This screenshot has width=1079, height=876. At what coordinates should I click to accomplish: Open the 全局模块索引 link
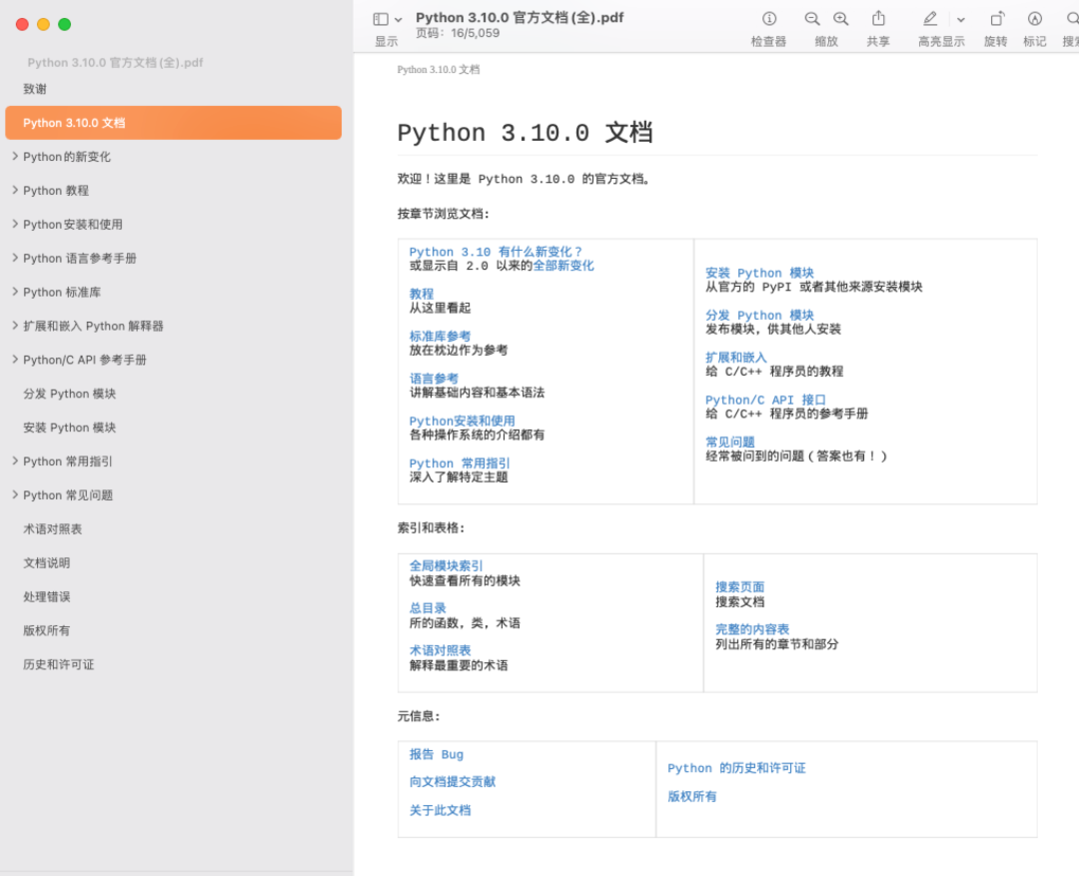pos(447,565)
